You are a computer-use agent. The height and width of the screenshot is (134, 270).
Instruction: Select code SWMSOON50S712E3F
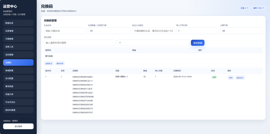click(83, 89)
